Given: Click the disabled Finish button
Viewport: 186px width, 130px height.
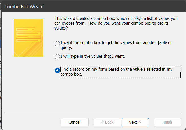Looking at the screenshot, I should click(x=167, y=122).
